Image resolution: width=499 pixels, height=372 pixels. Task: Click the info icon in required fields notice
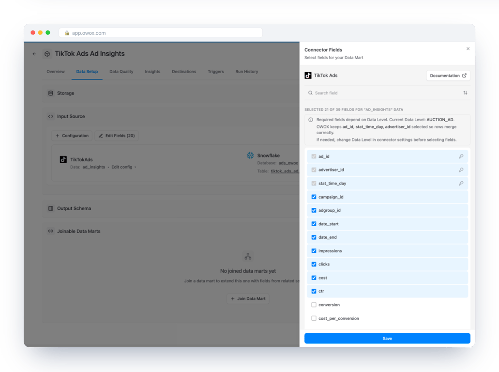[x=311, y=120]
